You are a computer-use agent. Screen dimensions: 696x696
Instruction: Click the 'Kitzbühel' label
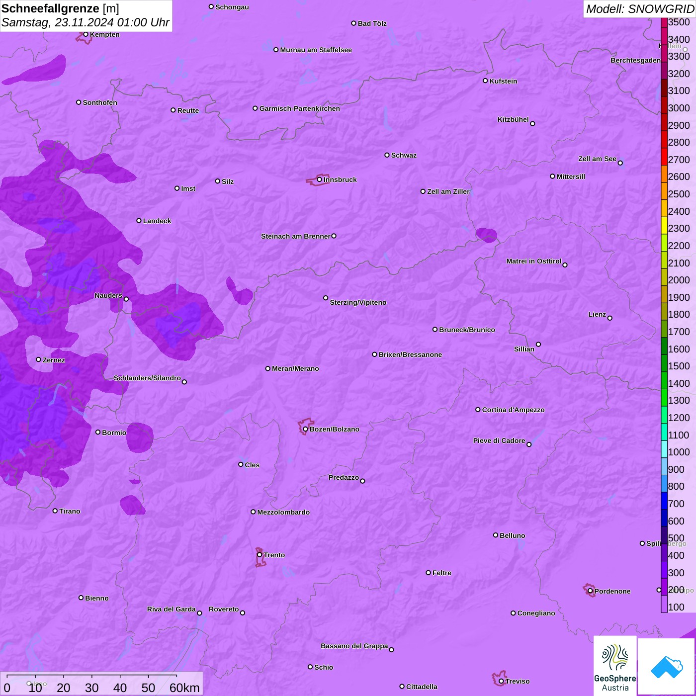[x=513, y=119]
